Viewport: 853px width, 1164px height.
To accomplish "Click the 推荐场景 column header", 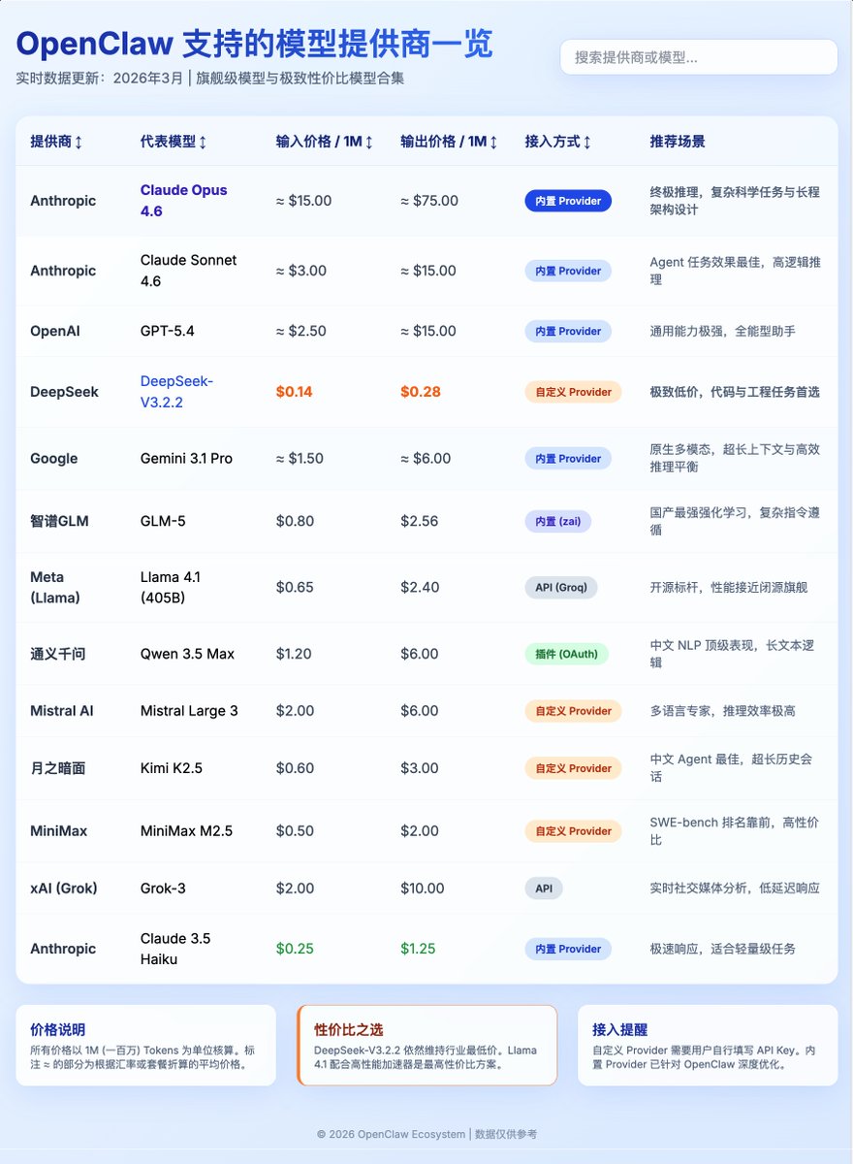I will click(x=678, y=142).
